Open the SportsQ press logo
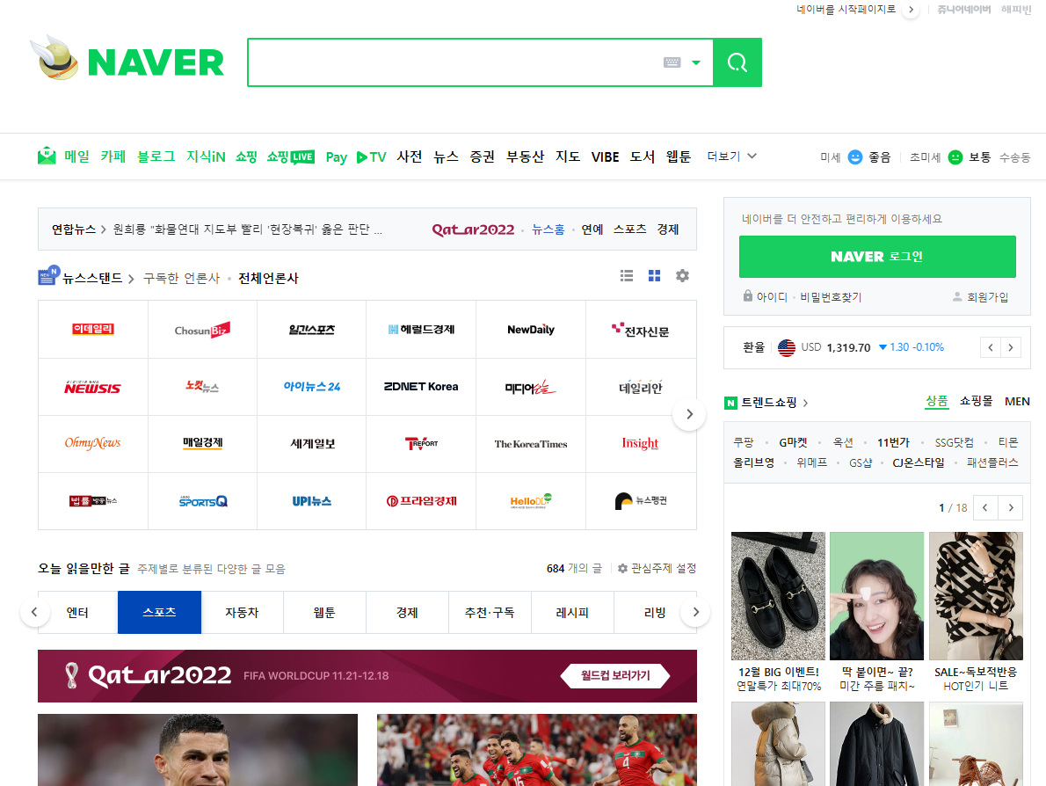This screenshot has width=1046, height=786. 203,501
